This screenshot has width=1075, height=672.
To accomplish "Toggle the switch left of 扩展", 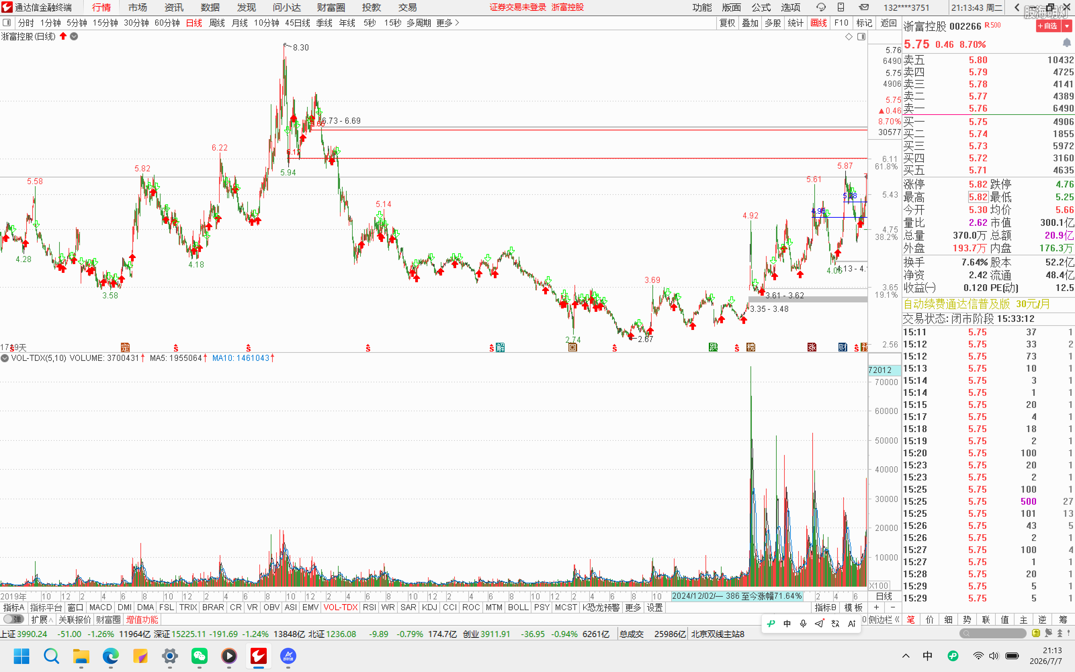I will 13,619.
